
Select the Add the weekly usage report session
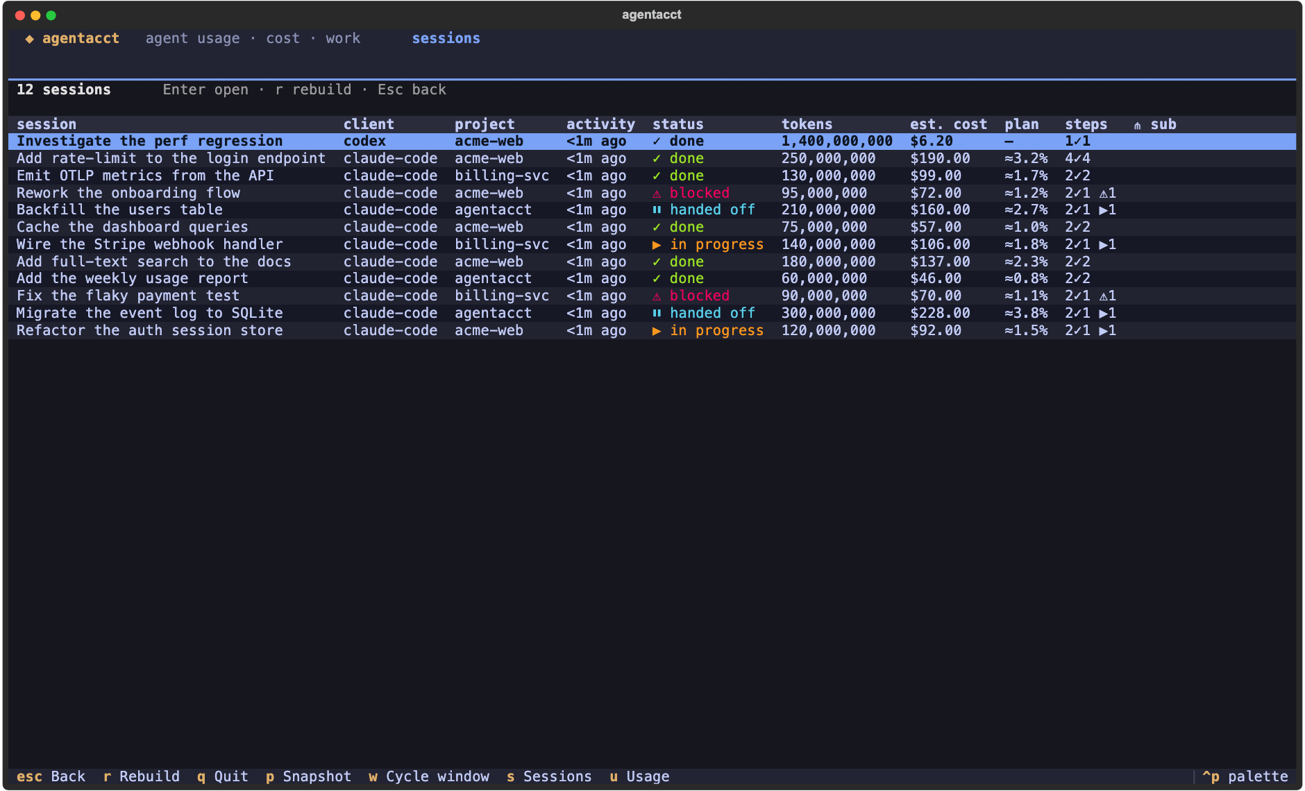652,279
